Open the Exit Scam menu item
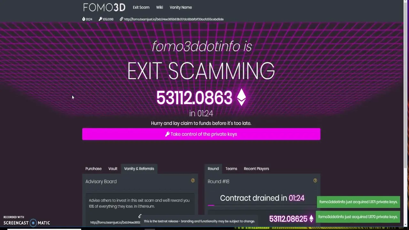 click(141, 7)
